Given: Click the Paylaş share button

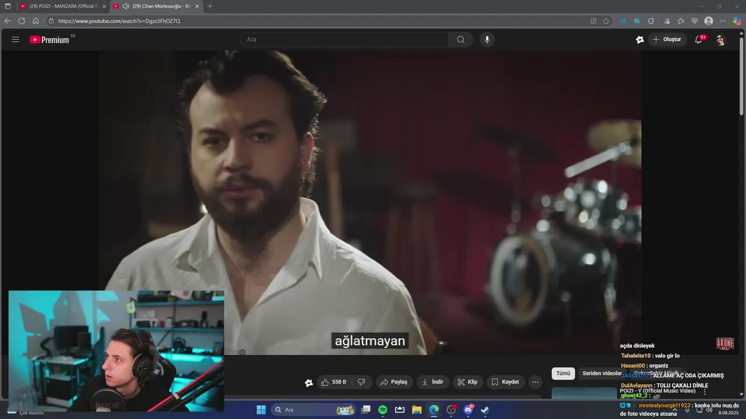Looking at the screenshot, I should (x=393, y=382).
